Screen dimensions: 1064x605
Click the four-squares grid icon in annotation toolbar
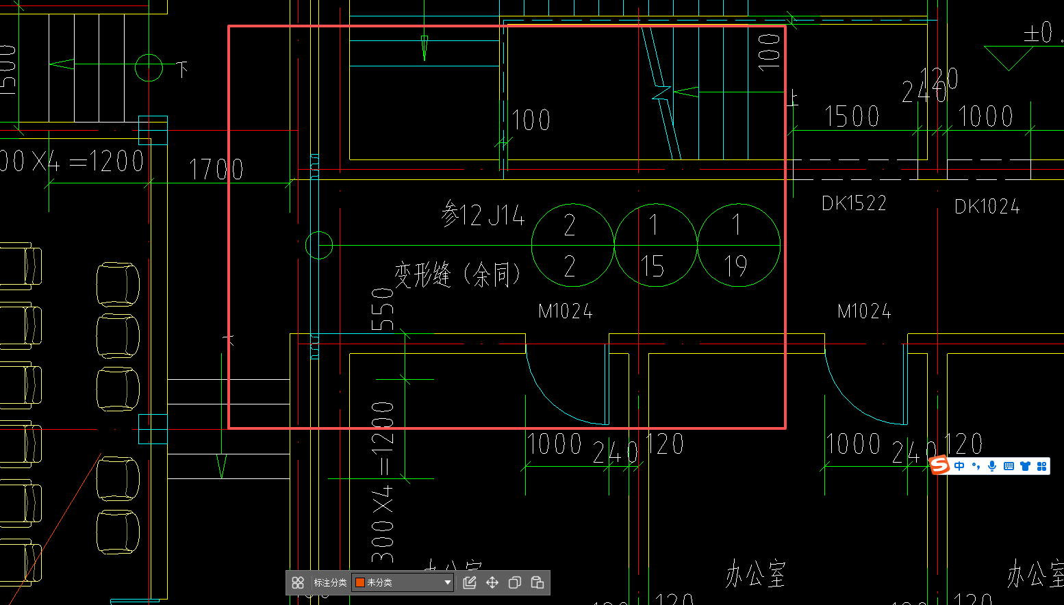[298, 582]
